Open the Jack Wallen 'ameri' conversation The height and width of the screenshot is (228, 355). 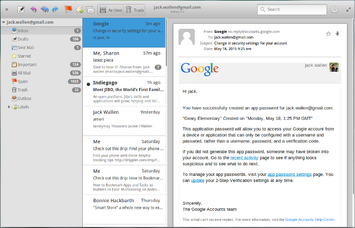click(x=124, y=121)
